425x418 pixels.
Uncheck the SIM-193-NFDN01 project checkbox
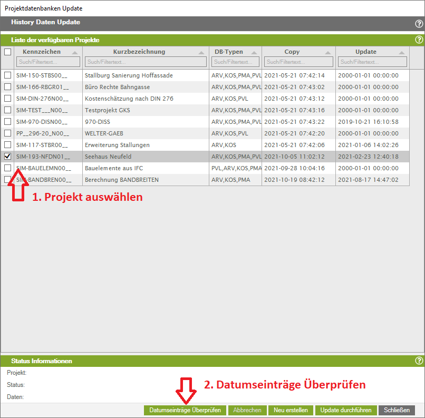pos(7,157)
